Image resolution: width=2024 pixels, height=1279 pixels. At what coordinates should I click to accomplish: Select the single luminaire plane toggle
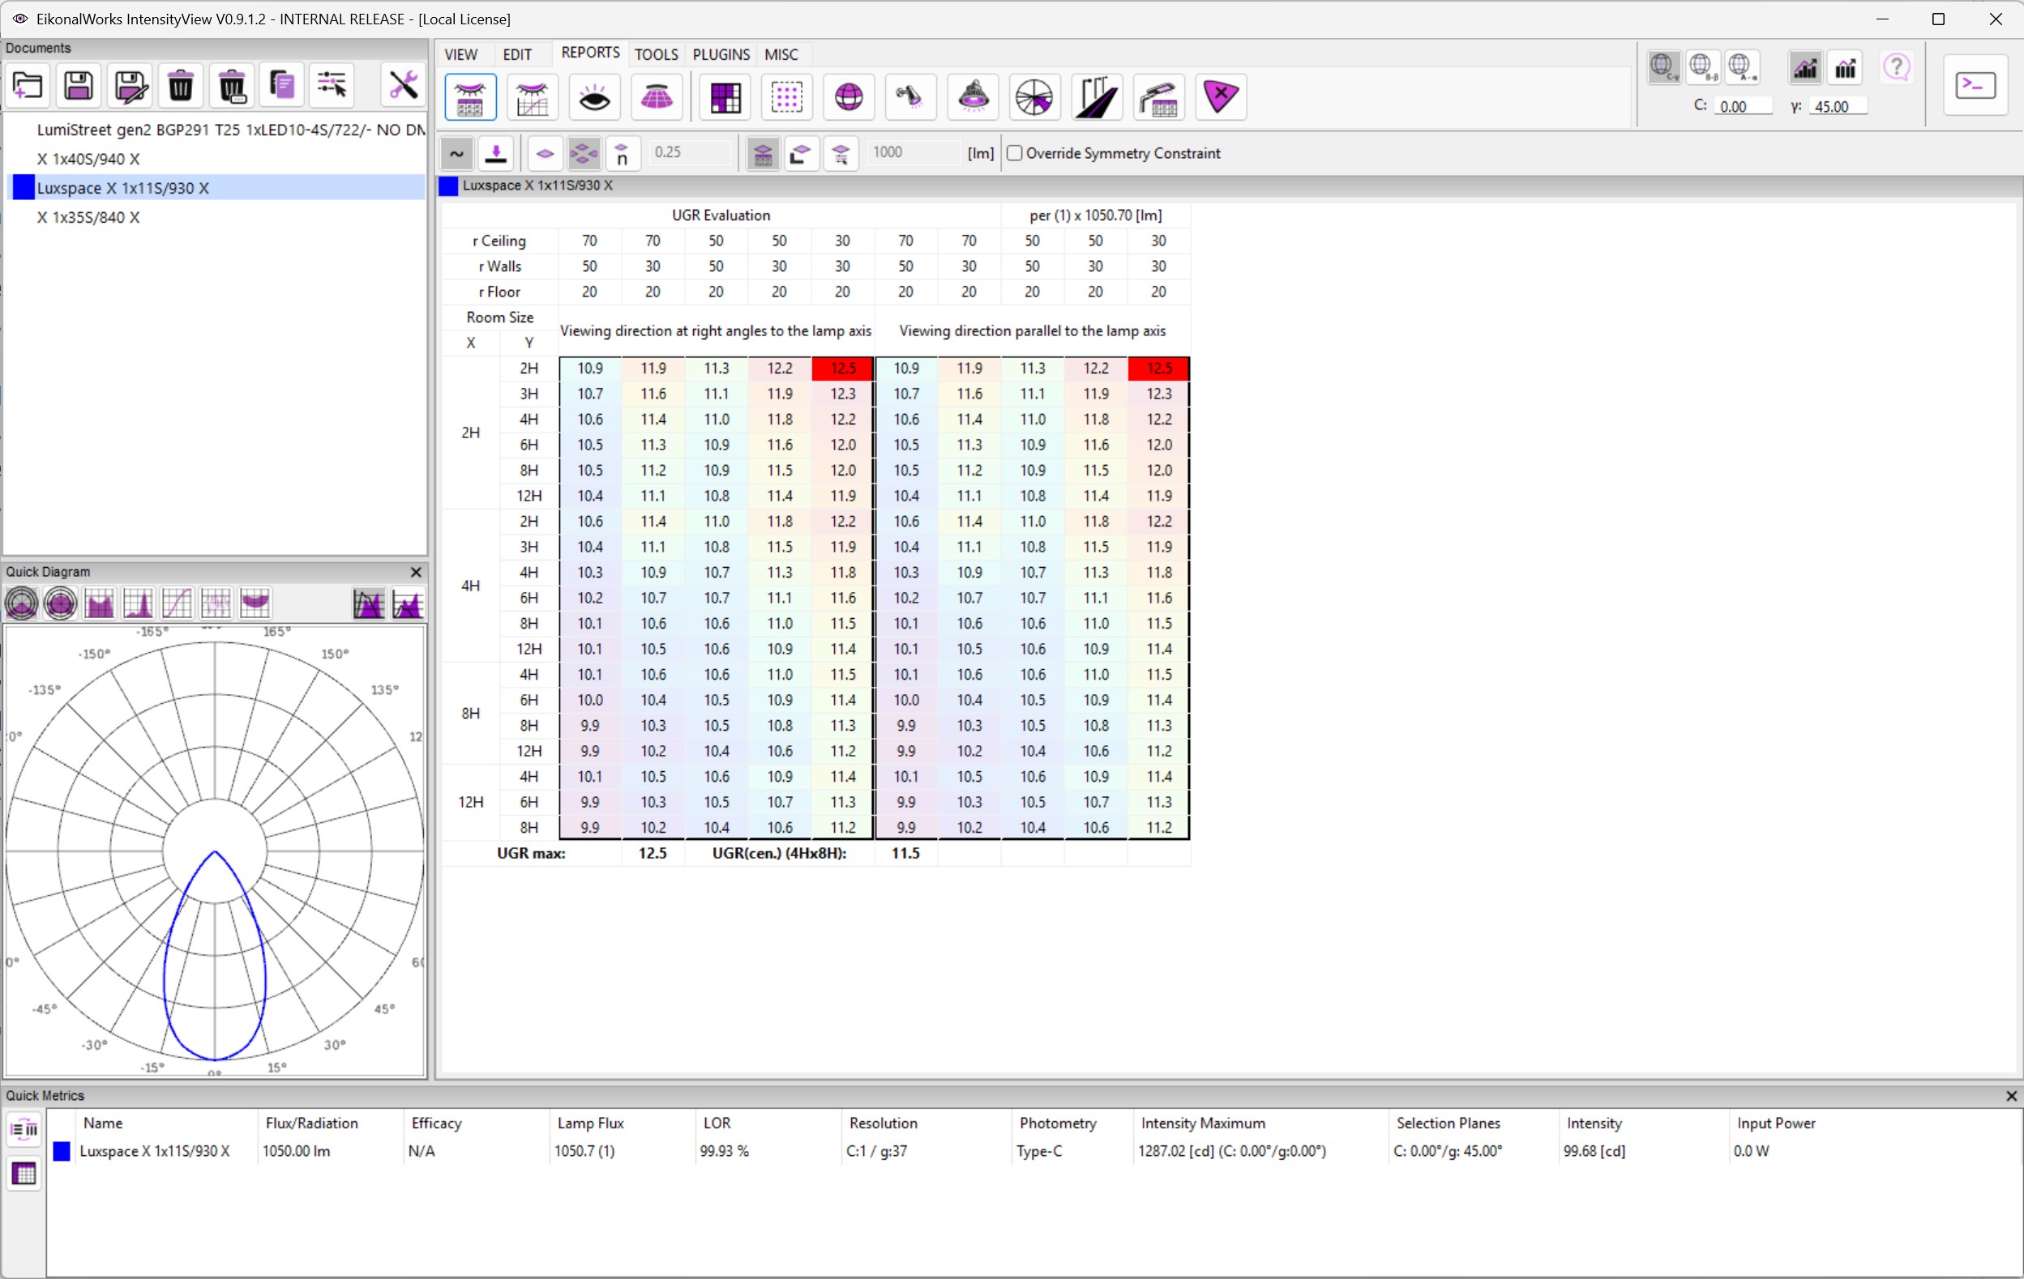click(x=545, y=154)
